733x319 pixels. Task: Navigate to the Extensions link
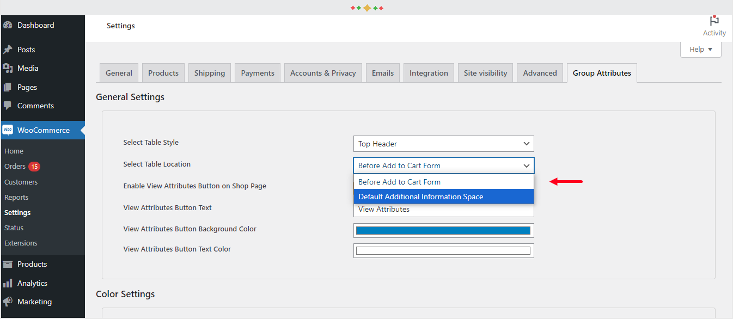click(x=21, y=243)
